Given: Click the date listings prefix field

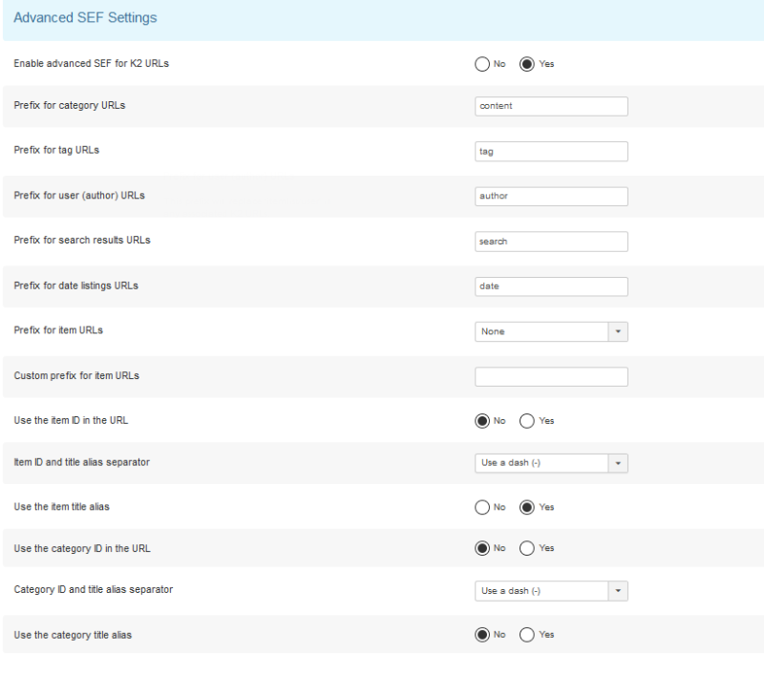Looking at the screenshot, I should 551,286.
